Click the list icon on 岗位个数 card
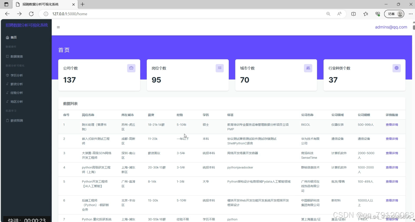 point(220,68)
